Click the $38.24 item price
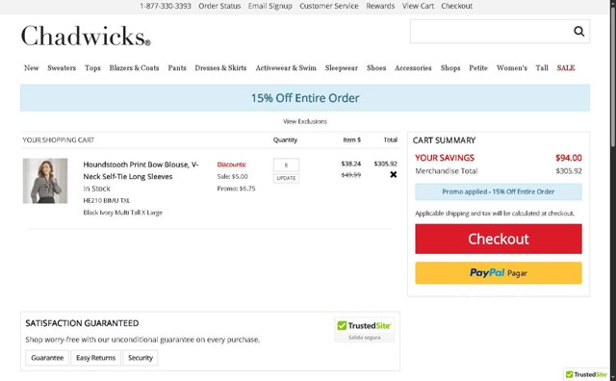The image size is (616, 381). pos(350,164)
